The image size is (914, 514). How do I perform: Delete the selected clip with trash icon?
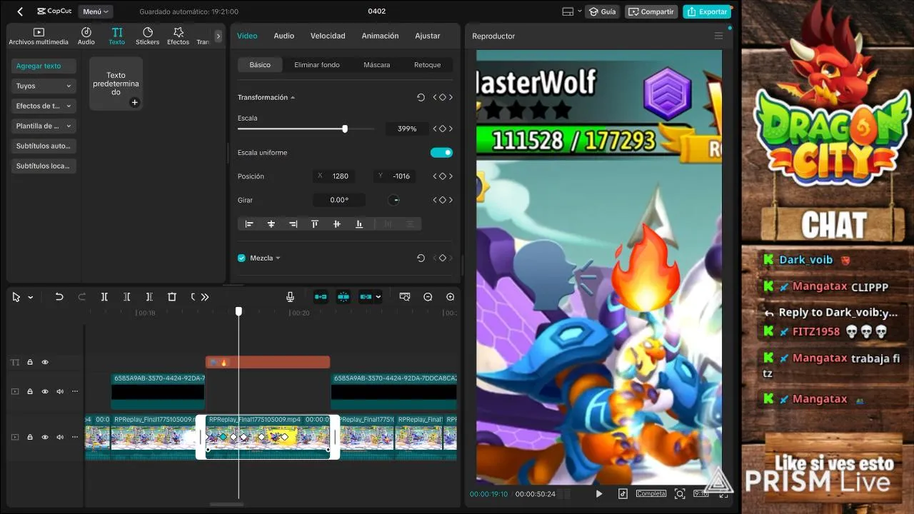tap(172, 297)
